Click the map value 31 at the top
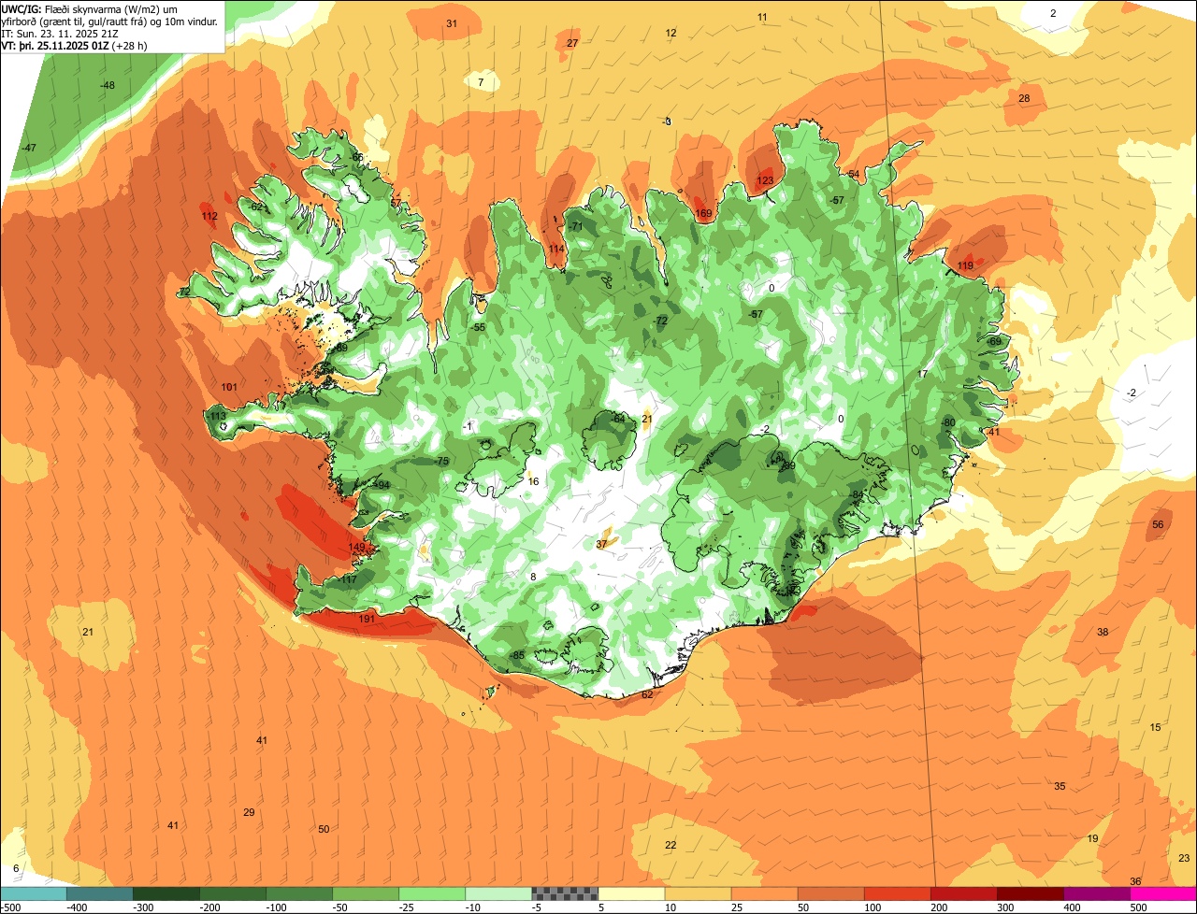This screenshot has width=1197, height=914. (452, 23)
